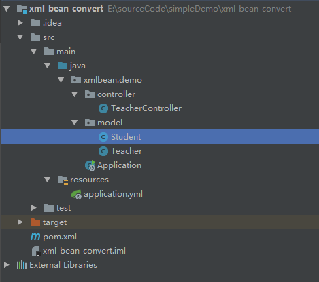Image resolution: width=319 pixels, height=282 pixels.
Task: Expand the test folder arrow
Action: pyautogui.click(x=34, y=208)
